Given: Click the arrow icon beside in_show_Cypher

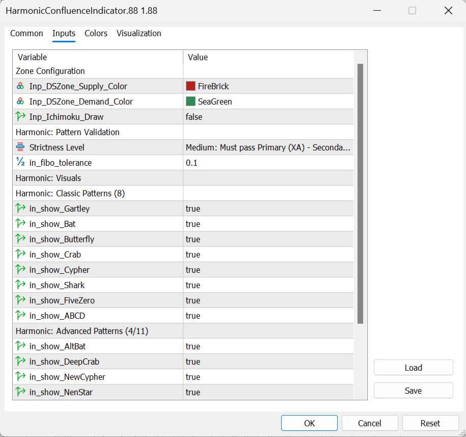Looking at the screenshot, I should point(20,270).
